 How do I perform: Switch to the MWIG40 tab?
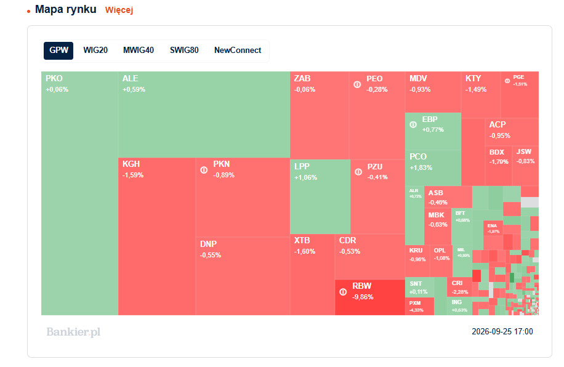click(x=139, y=50)
